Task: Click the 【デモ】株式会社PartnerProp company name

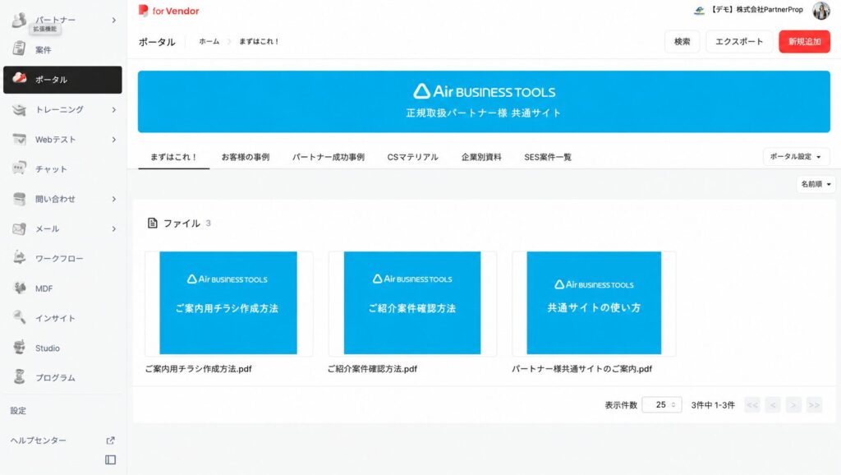Action: [x=756, y=10]
